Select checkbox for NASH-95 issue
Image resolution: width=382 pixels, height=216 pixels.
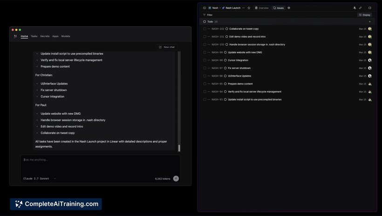(205, 84)
